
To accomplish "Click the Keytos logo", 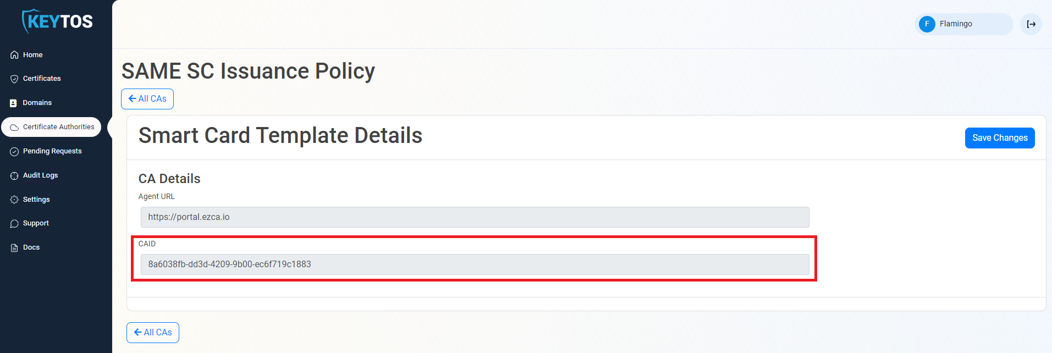I will point(57,21).
